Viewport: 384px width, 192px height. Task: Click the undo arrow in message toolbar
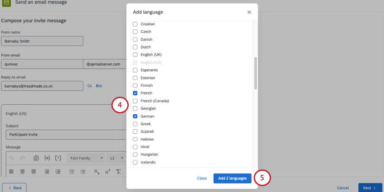pyautogui.click(x=11, y=158)
